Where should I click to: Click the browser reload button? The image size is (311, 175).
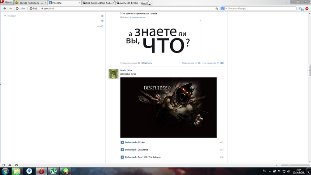17,8
